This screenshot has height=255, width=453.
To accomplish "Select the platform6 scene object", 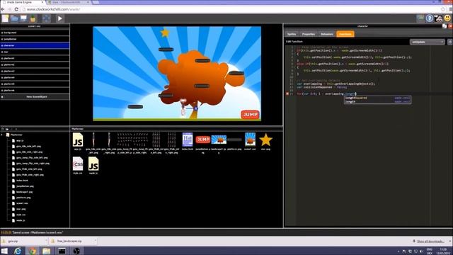I will pos(35,90).
